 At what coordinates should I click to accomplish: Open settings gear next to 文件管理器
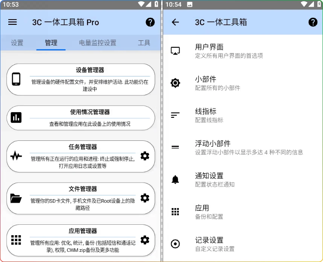145,198
